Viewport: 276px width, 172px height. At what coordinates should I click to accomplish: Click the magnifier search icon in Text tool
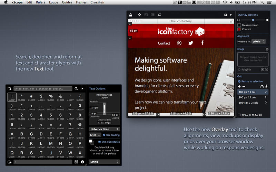coord(76,88)
